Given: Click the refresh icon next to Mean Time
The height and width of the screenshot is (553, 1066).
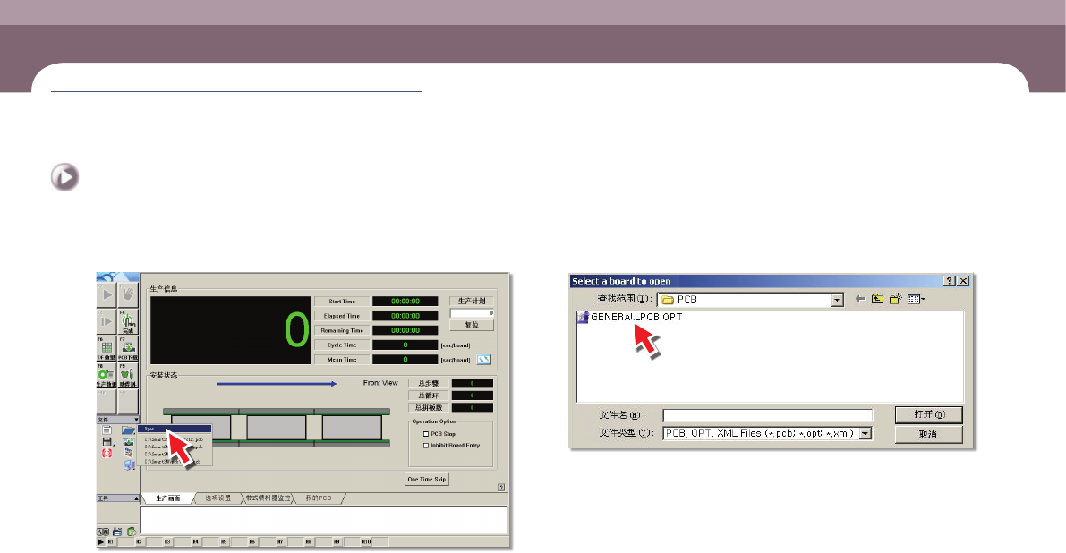Looking at the screenshot, I should point(484,360).
